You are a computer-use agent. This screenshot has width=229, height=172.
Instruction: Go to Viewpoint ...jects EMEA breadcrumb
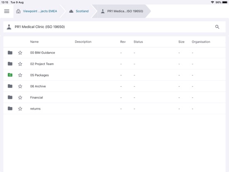[x=40, y=11]
